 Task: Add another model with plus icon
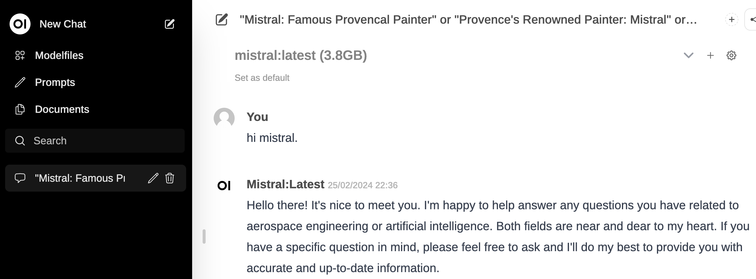tap(710, 55)
